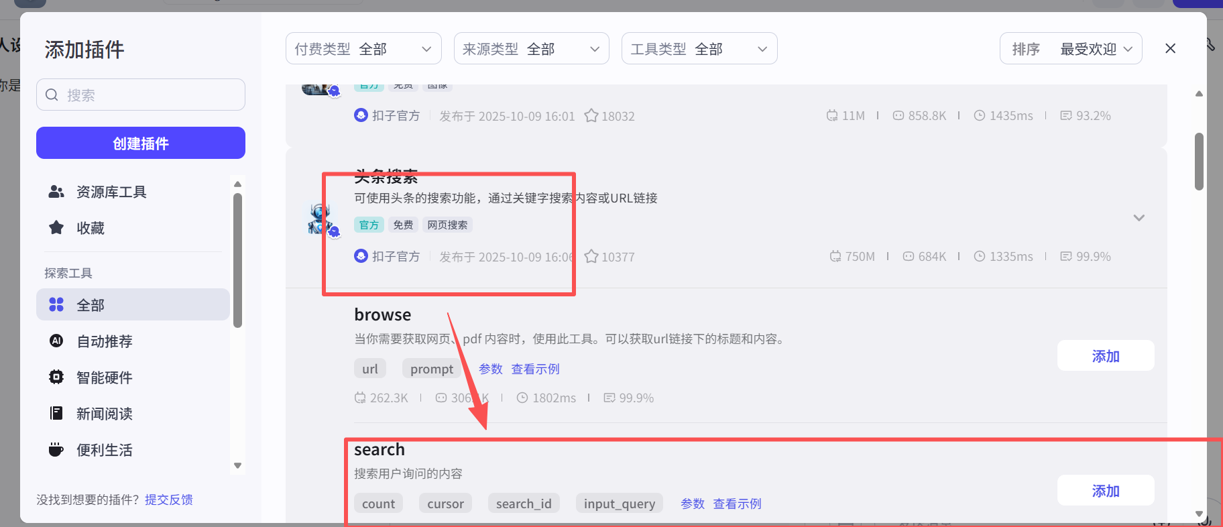Image resolution: width=1223 pixels, height=527 pixels.
Task: Open 收藏 favorites in the sidebar
Action: 133,228
